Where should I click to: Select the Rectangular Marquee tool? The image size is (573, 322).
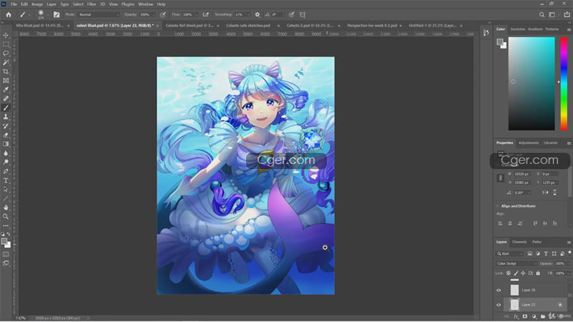6,44
